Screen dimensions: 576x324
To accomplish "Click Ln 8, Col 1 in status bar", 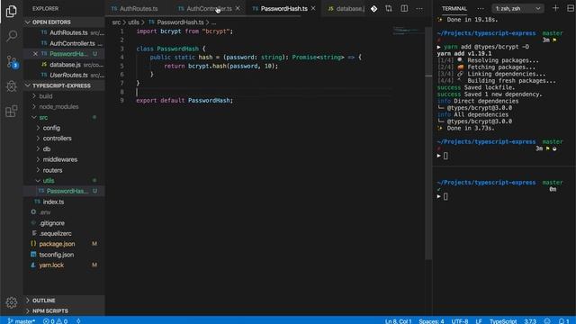I will click(x=398, y=321).
